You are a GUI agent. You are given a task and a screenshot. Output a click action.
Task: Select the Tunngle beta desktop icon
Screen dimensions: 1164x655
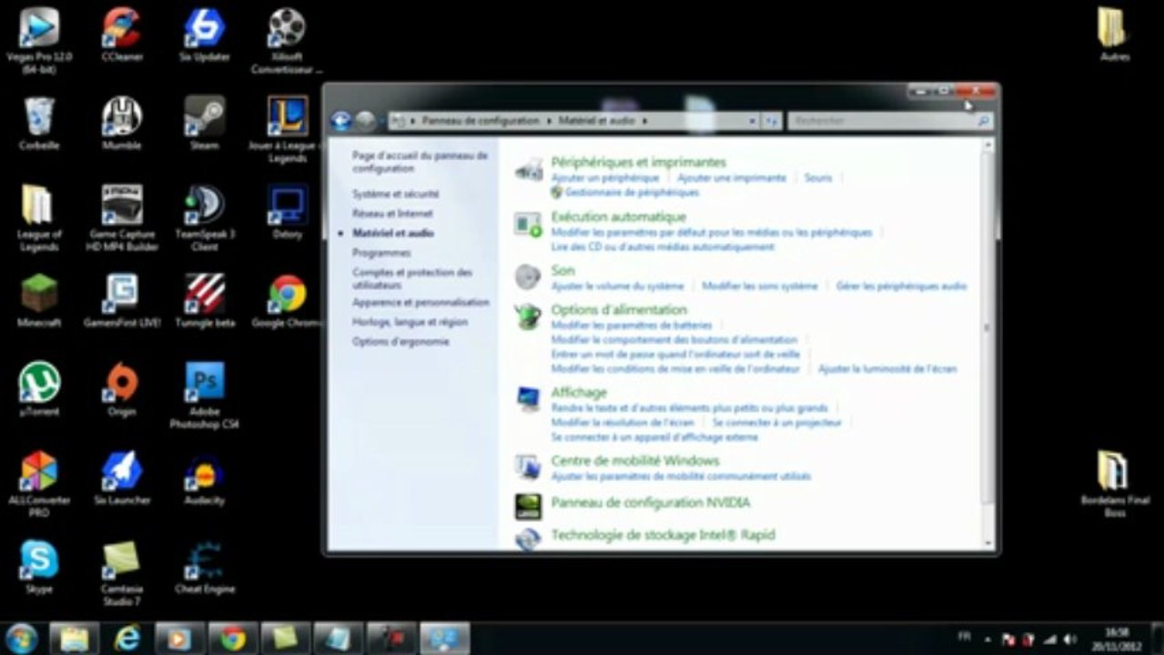click(x=204, y=301)
